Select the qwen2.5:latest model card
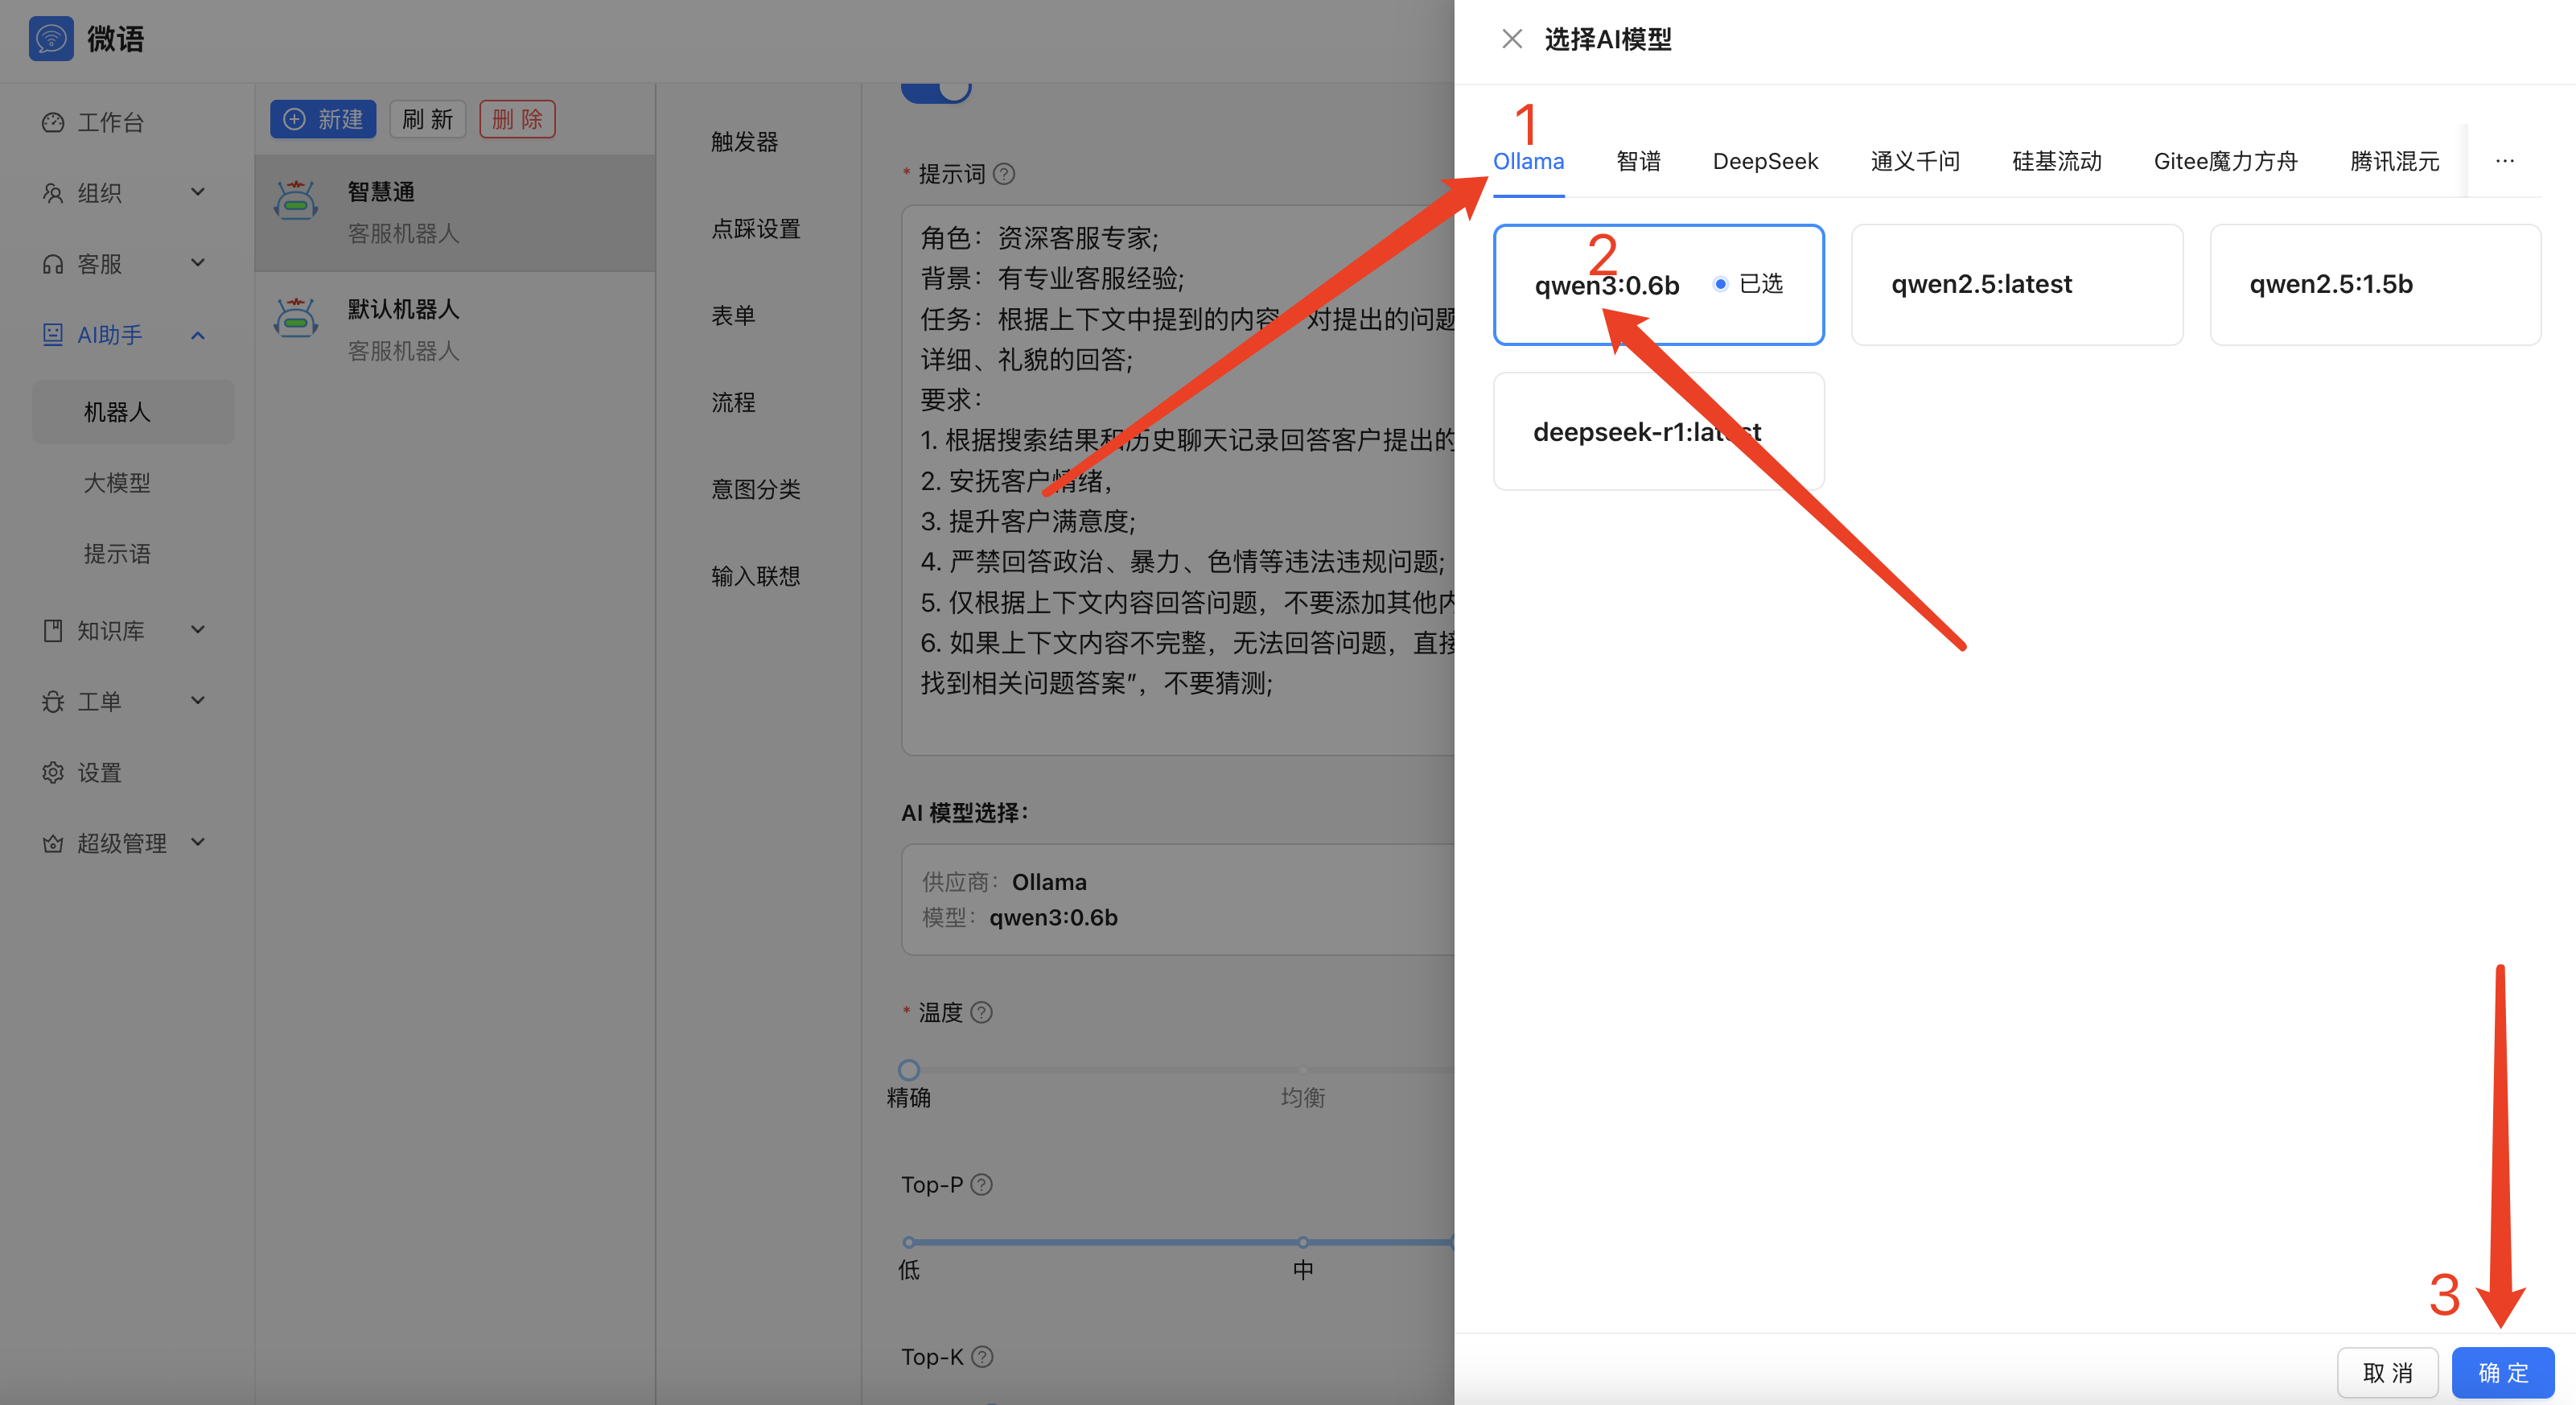Screen dimensions: 2576x1405 pos(2016,284)
